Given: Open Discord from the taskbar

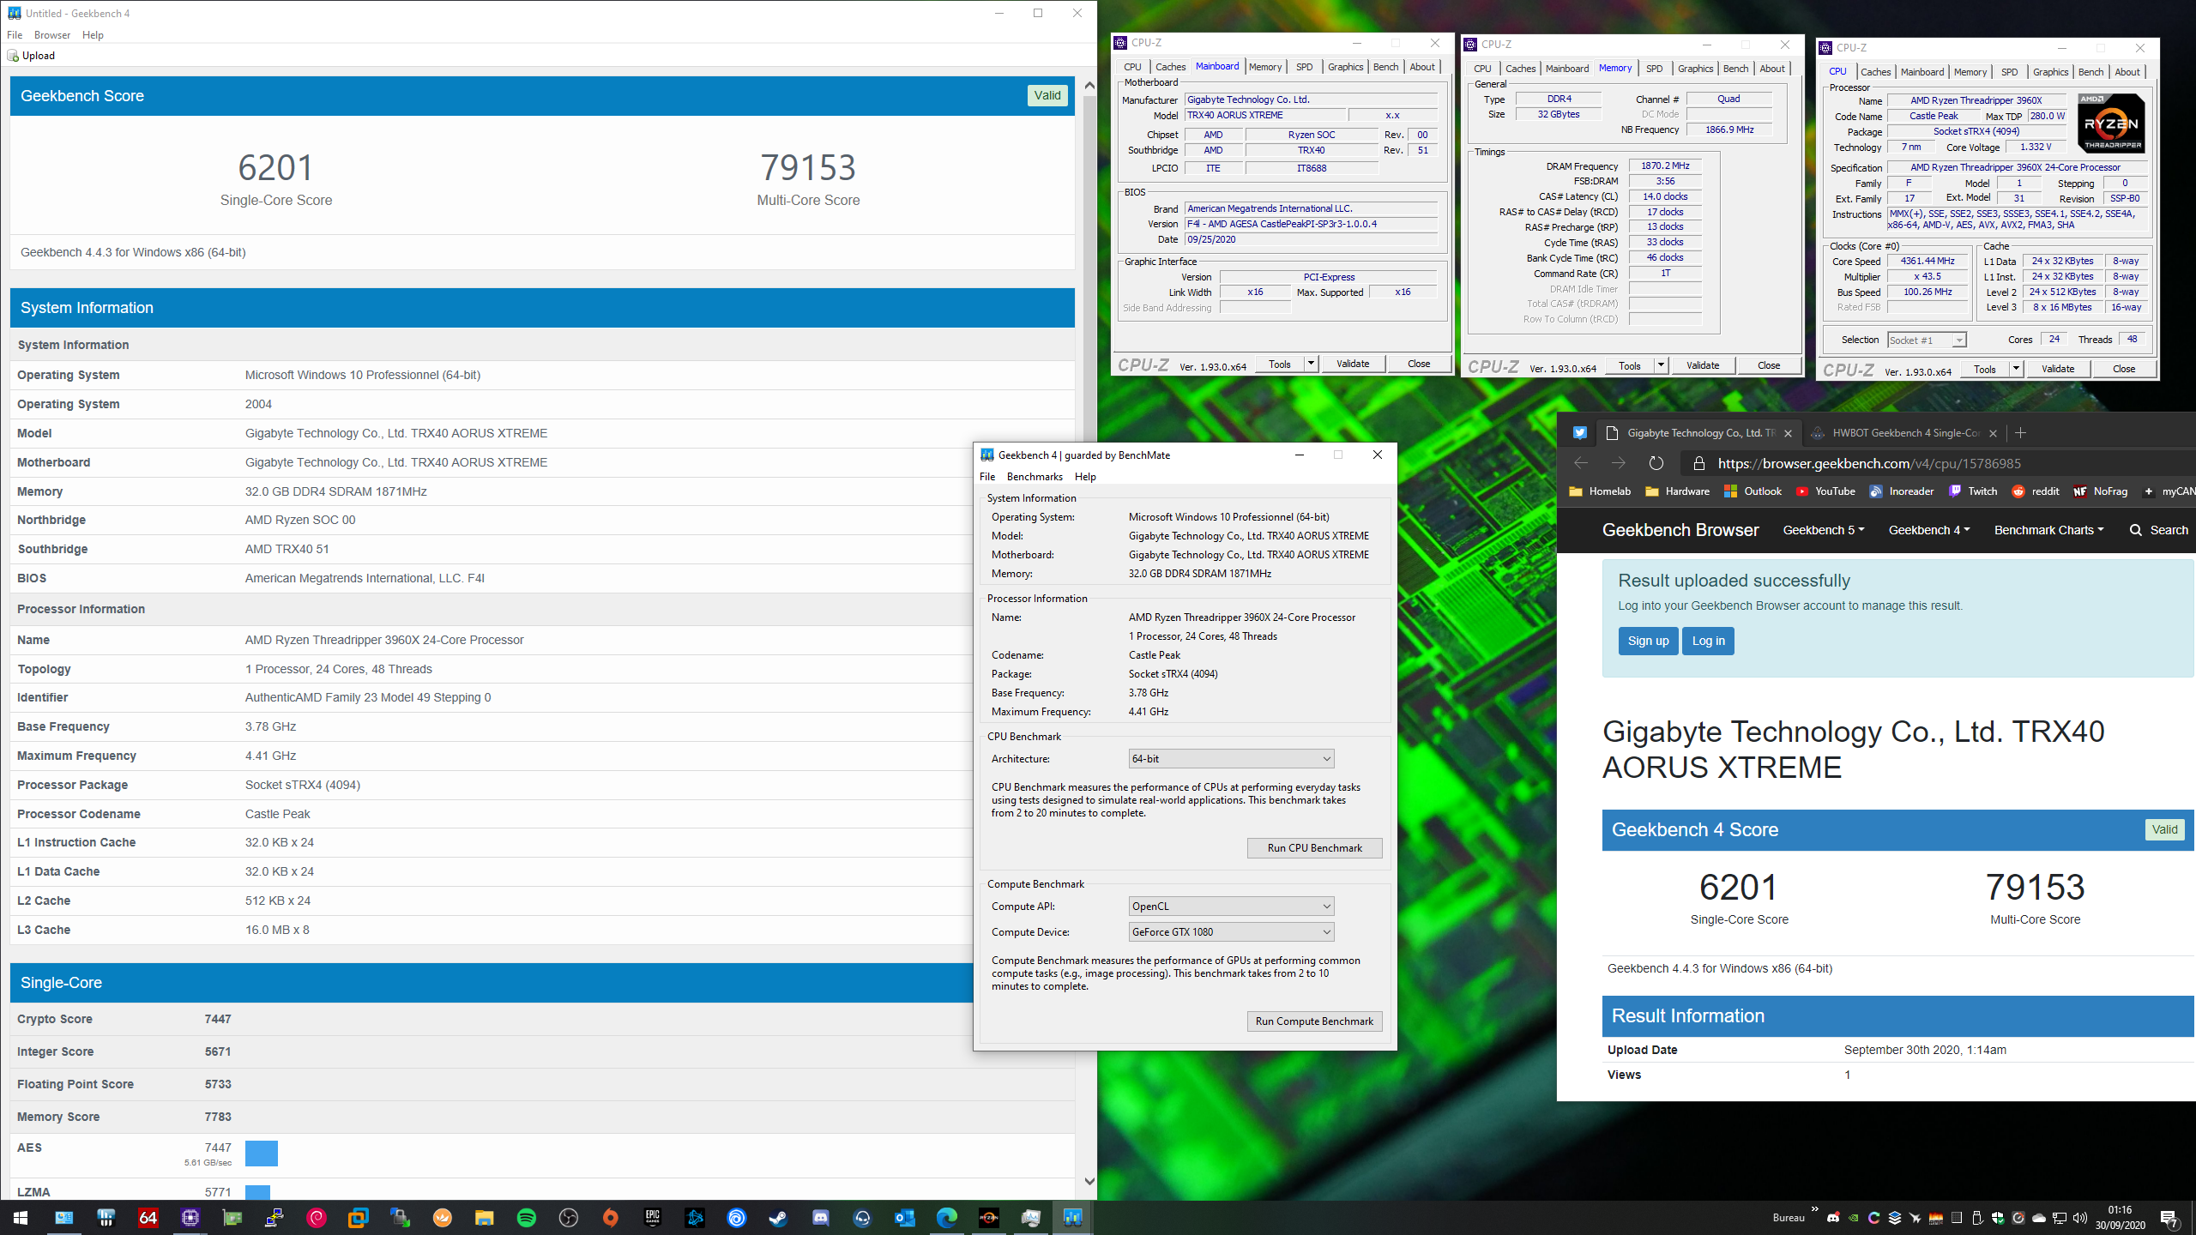Looking at the screenshot, I should [821, 1218].
